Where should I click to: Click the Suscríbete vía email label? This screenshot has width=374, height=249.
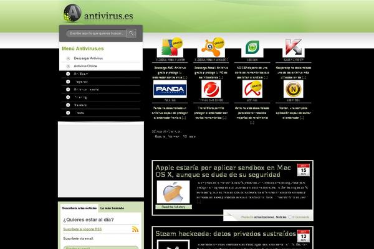(79, 238)
